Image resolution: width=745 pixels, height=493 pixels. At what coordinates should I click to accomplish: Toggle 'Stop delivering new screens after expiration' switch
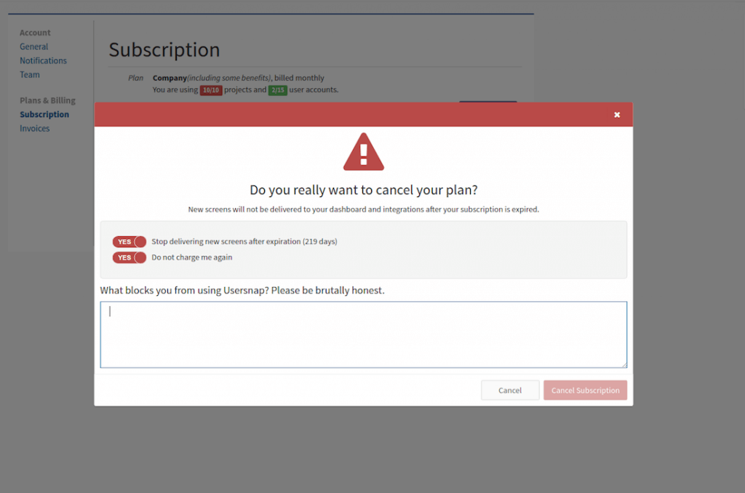point(130,241)
